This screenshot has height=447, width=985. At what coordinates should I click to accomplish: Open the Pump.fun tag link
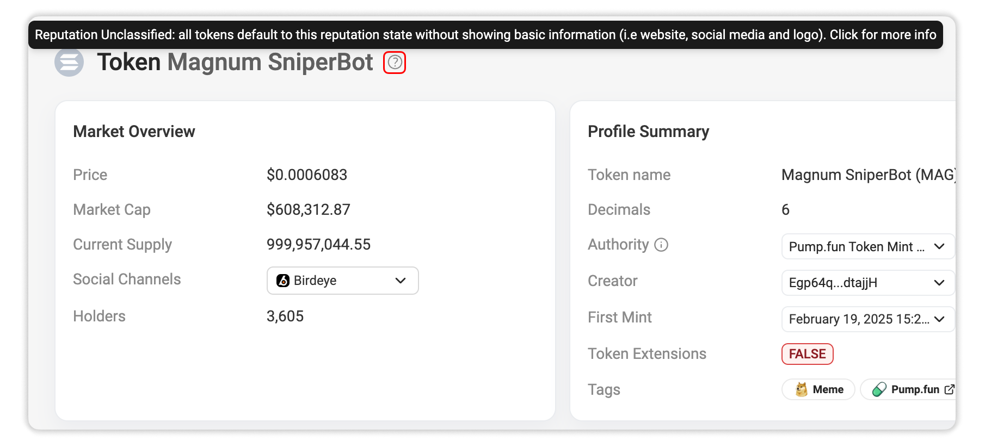coord(908,389)
